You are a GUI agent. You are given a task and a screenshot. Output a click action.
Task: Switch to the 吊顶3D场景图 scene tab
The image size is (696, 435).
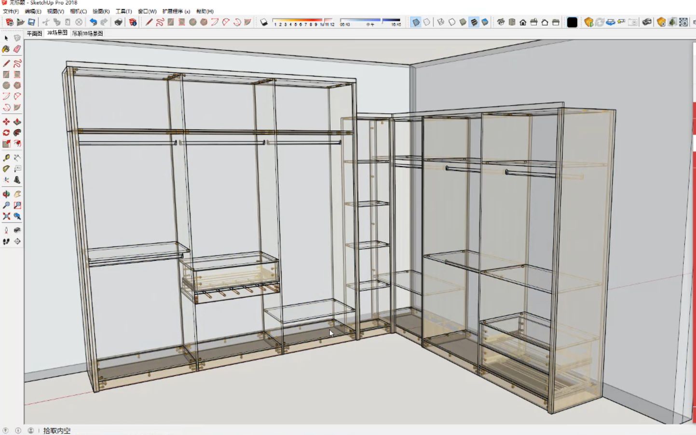click(87, 33)
